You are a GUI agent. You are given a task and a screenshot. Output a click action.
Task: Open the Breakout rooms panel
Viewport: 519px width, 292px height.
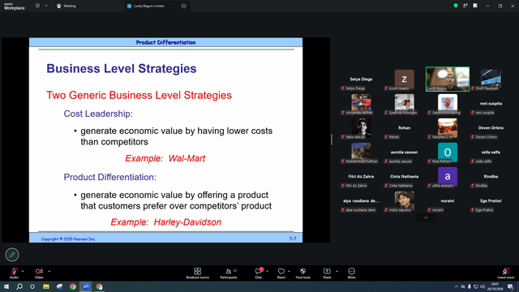pos(198,273)
